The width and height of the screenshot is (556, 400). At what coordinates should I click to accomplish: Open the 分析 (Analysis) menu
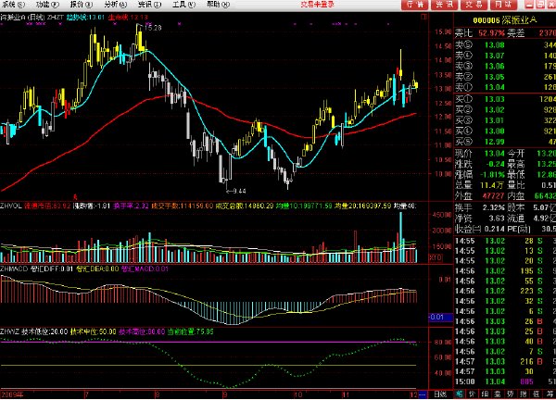(x=116, y=5)
